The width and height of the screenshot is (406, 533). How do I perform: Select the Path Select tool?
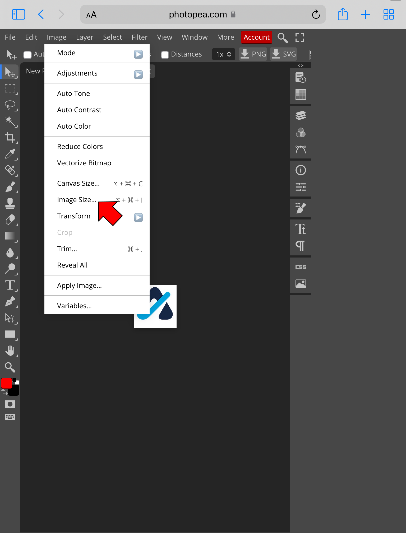coord(10,318)
